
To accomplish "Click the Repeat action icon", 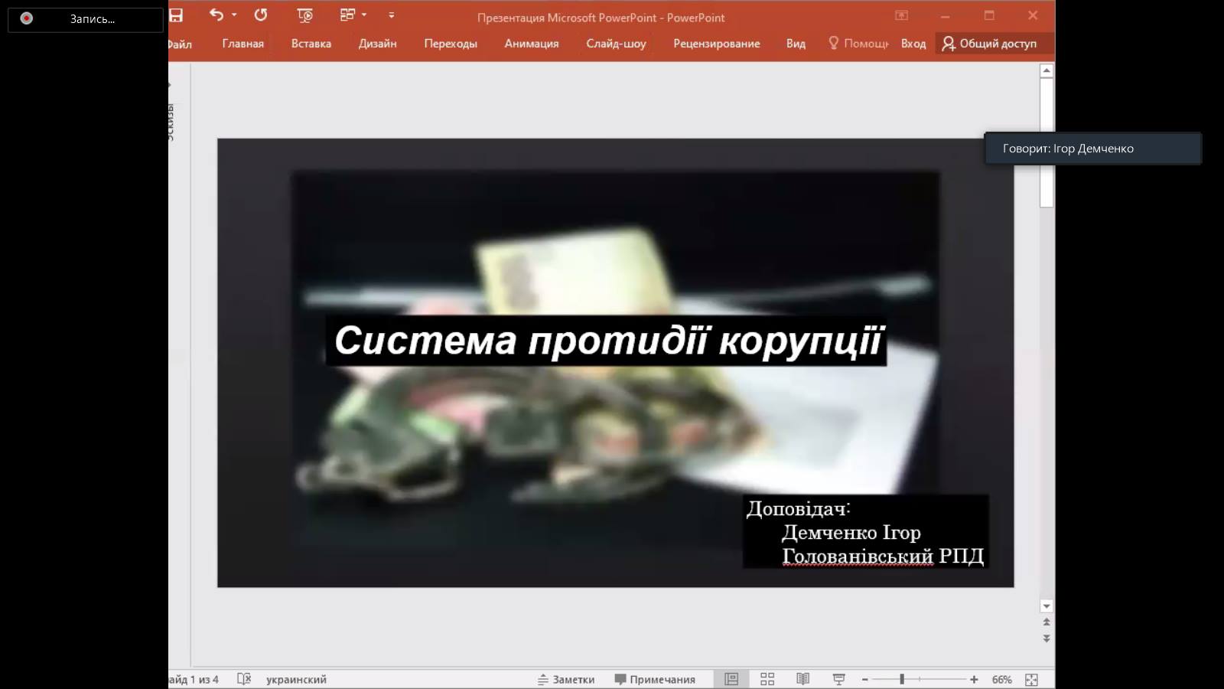I will pos(261,15).
